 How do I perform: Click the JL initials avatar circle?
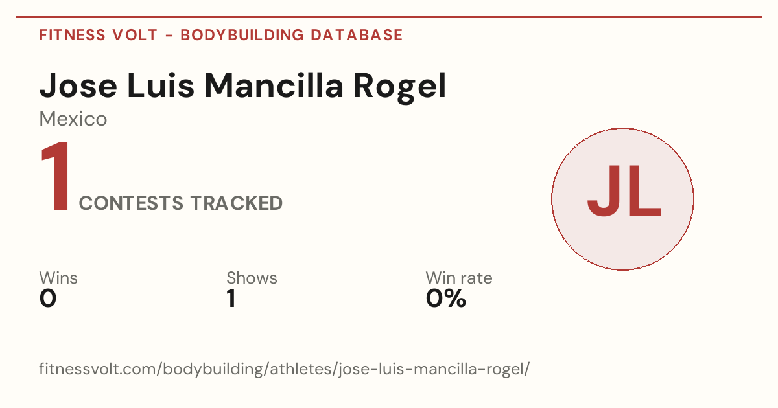click(x=622, y=199)
